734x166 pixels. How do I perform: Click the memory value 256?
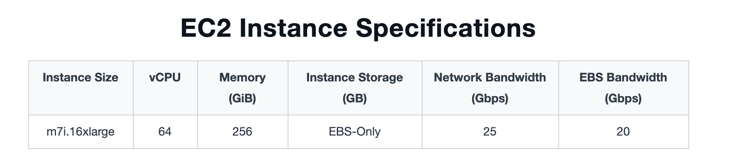242,132
